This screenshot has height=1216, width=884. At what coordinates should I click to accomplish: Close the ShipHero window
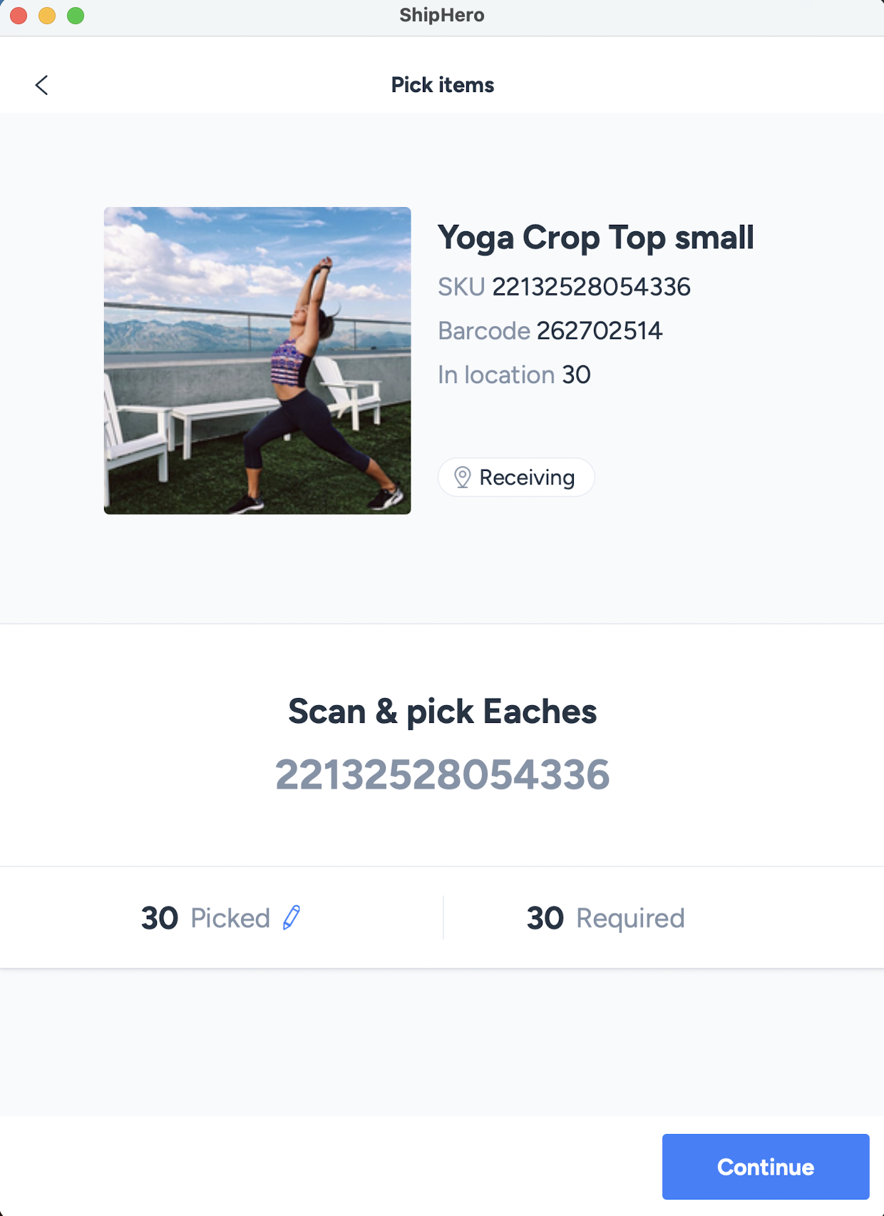19,15
